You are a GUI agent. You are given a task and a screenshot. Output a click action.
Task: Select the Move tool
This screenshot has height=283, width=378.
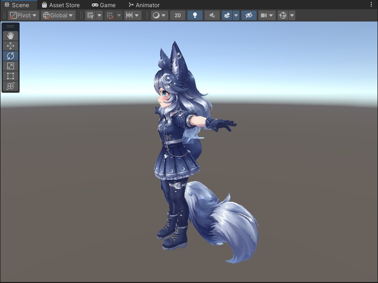click(11, 46)
